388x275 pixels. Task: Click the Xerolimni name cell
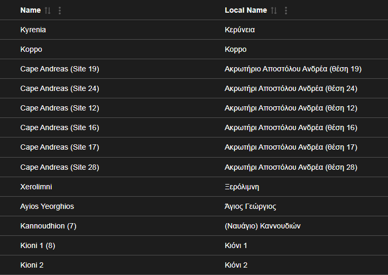point(36,187)
